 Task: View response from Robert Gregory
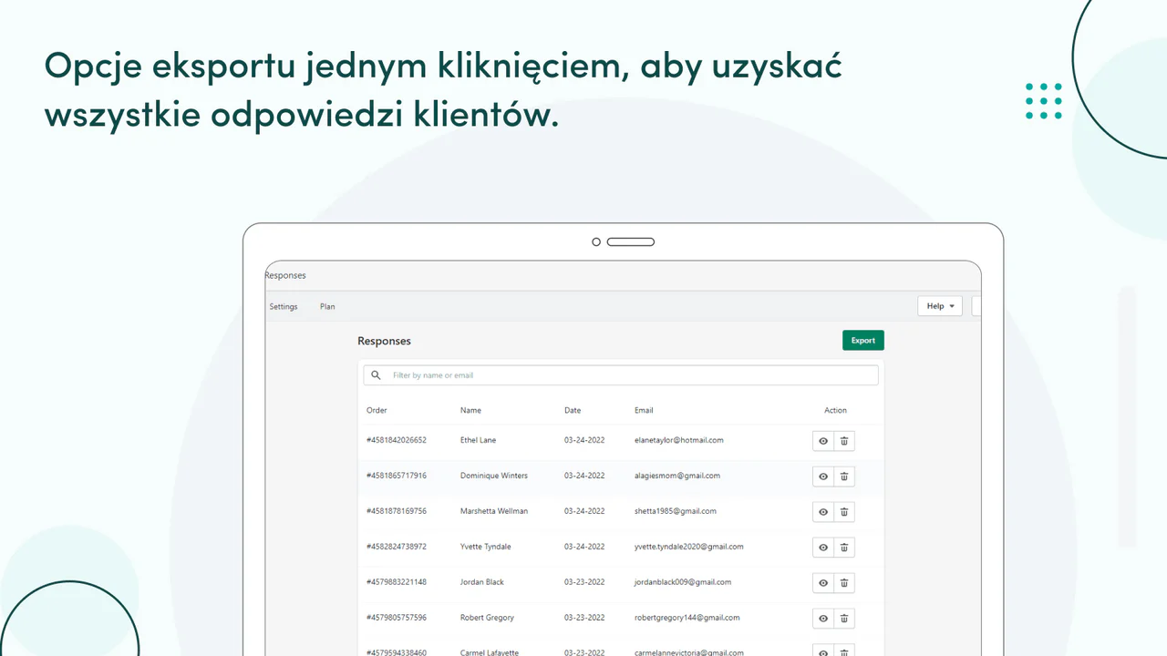823,619
